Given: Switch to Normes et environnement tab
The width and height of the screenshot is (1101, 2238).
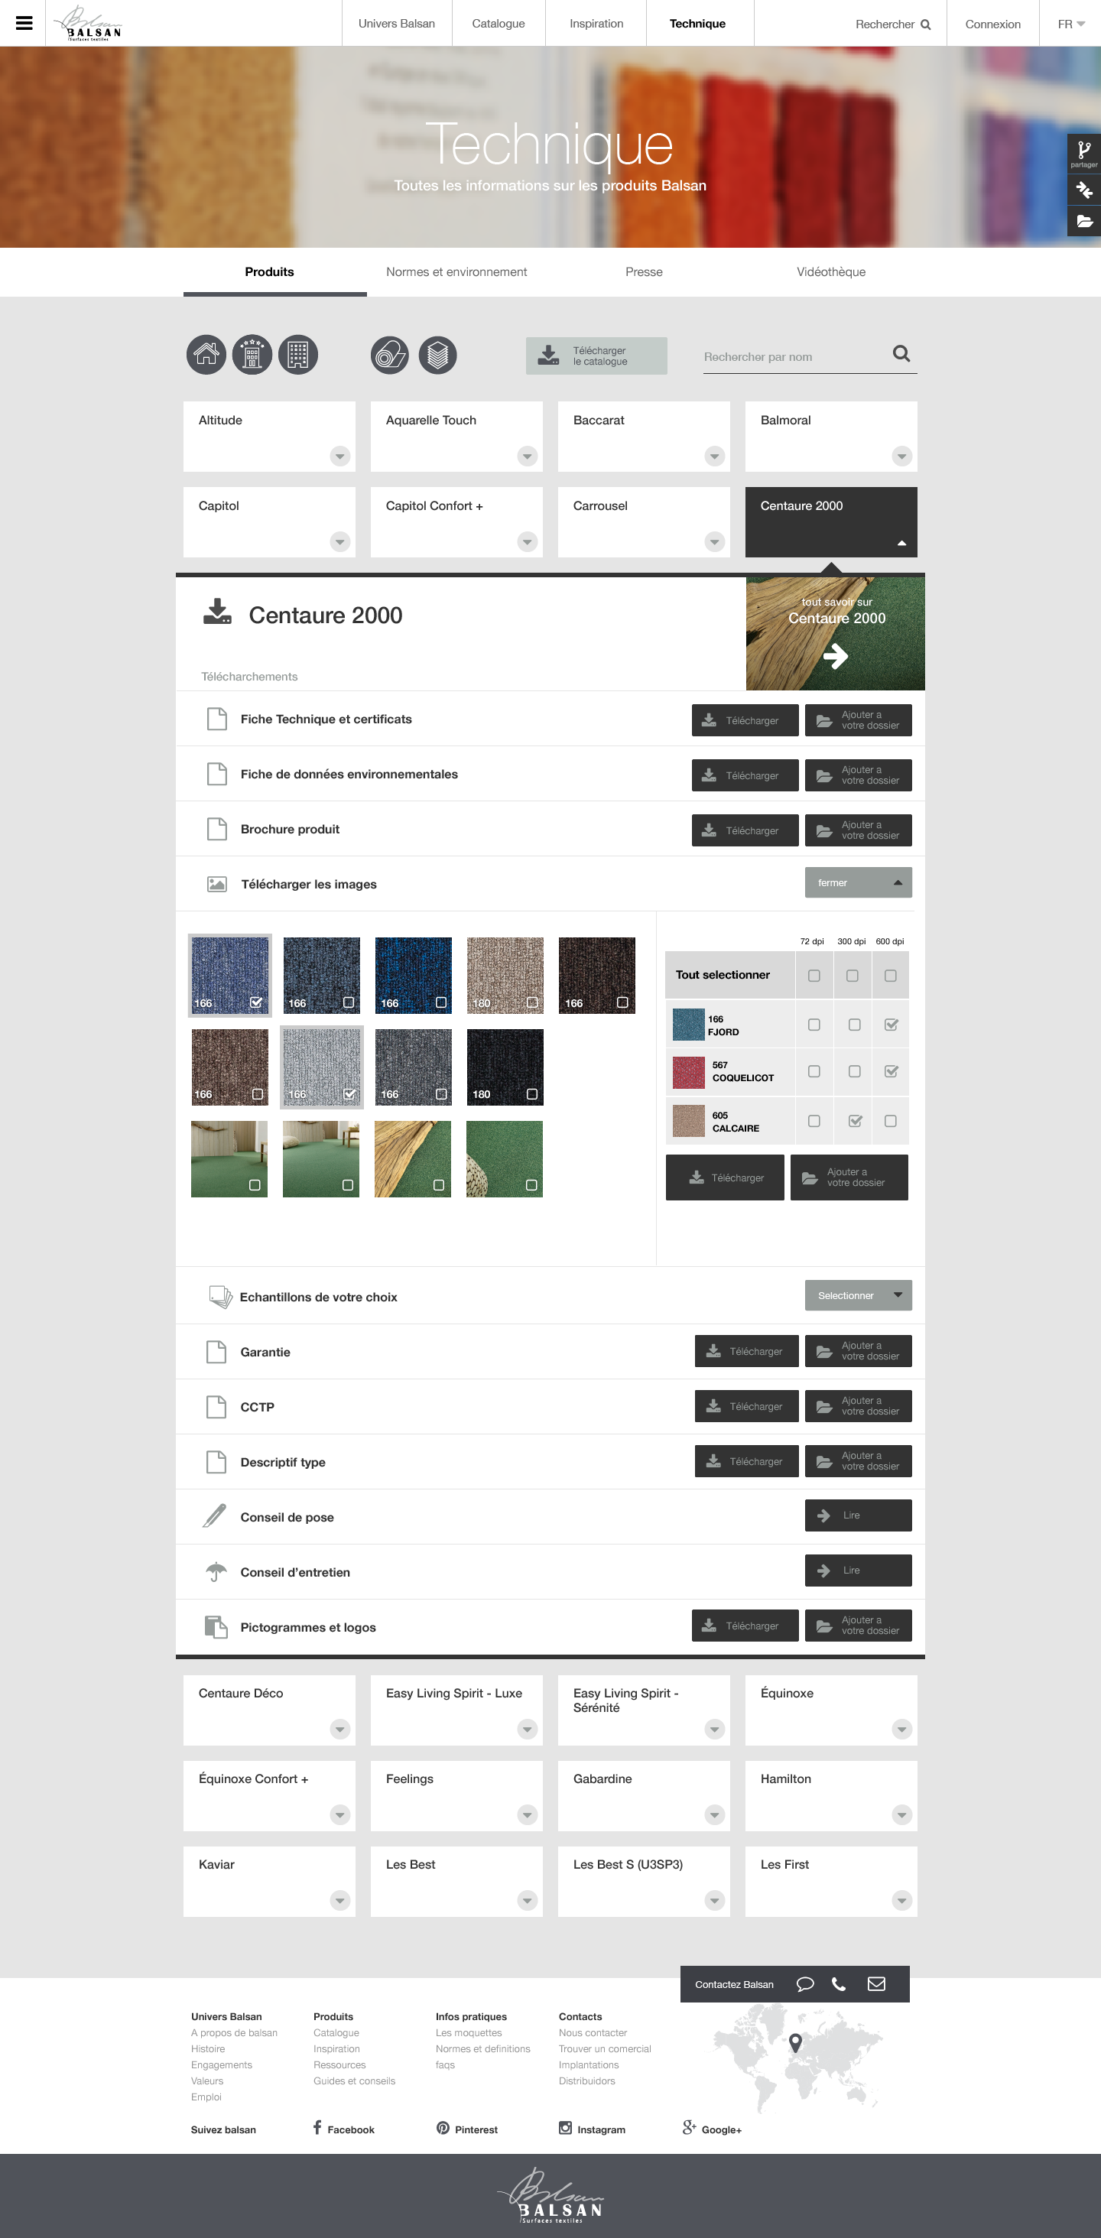Looking at the screenshot, I should pos(456,272).
